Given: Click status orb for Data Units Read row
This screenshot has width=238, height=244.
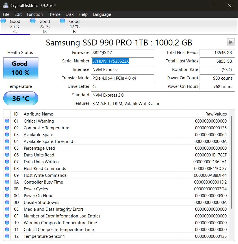Looking at the screenshot, I should click(x=7, y=155).
